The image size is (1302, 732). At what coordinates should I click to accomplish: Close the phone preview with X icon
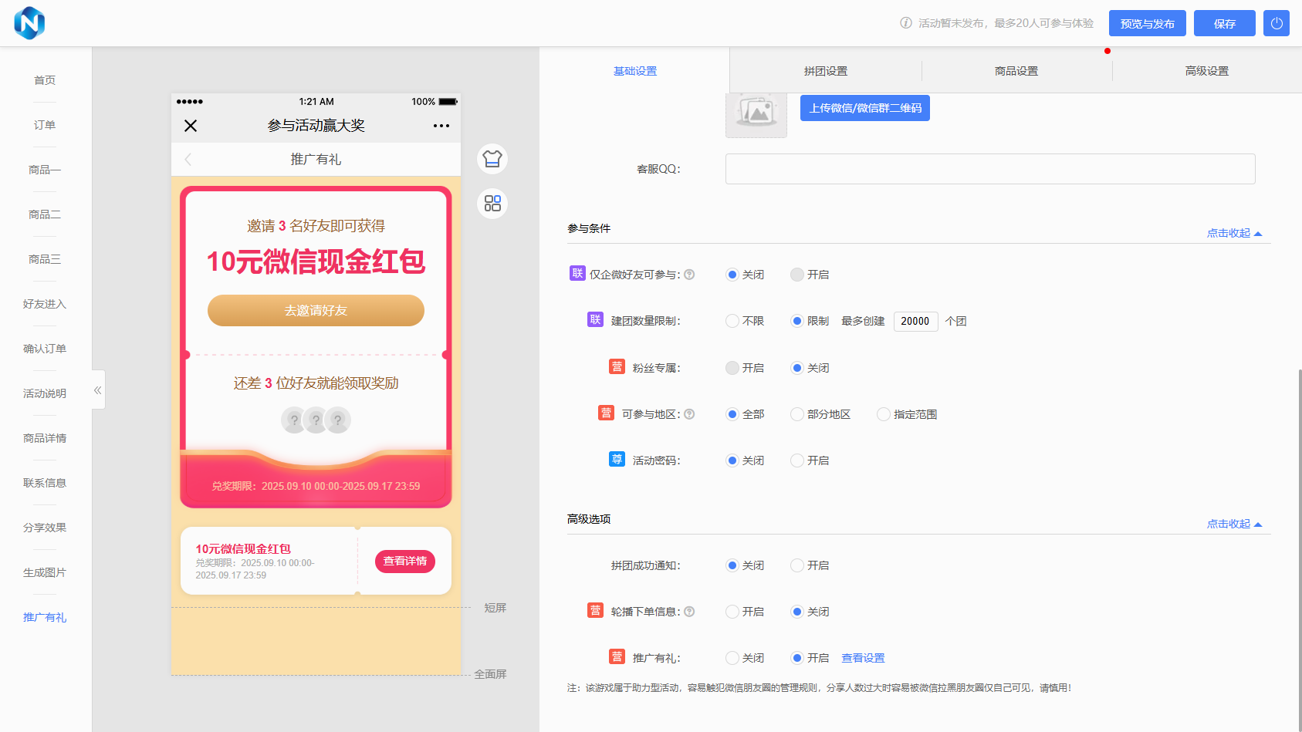(x=191, y=126)
